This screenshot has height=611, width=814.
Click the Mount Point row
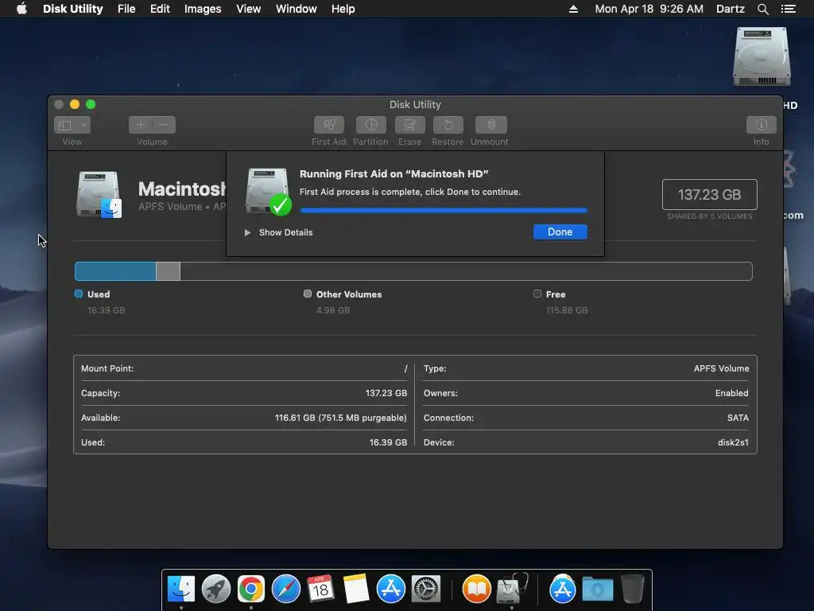click(x=244, y=368)
